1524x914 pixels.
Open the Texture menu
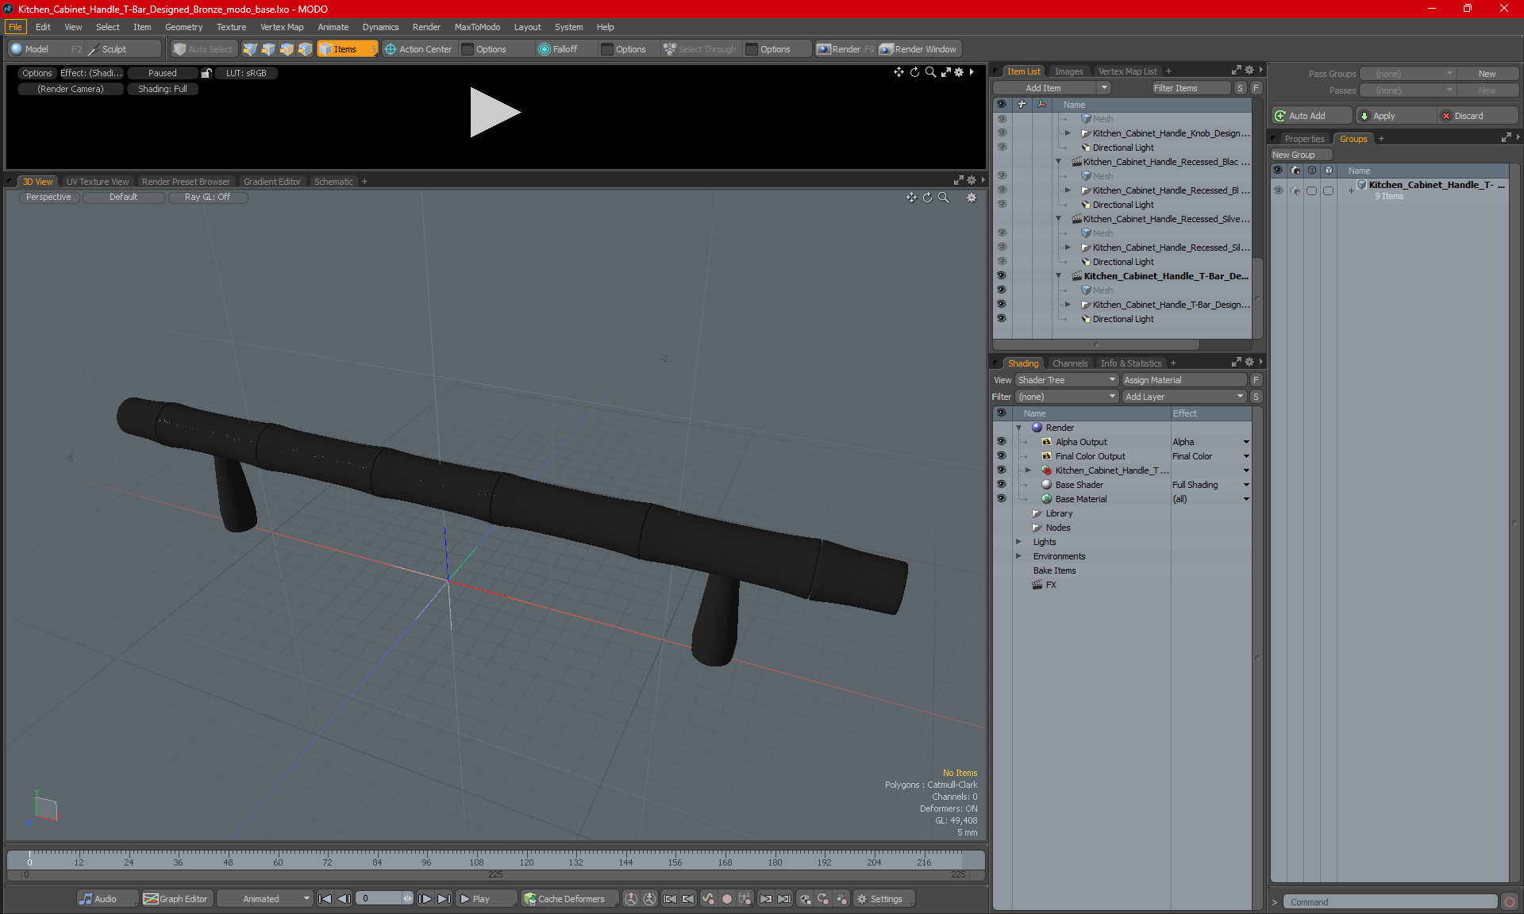click(231, 27)
